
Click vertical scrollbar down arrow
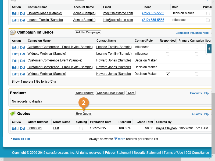[x=213, y=156]
